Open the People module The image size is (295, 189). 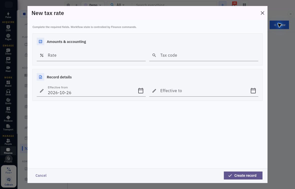coord(8,142)
